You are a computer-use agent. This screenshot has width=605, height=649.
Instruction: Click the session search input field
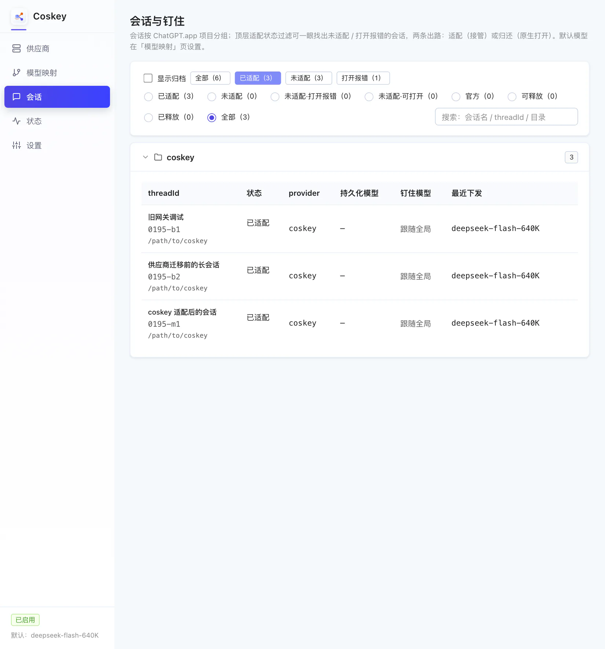[506, 117]
